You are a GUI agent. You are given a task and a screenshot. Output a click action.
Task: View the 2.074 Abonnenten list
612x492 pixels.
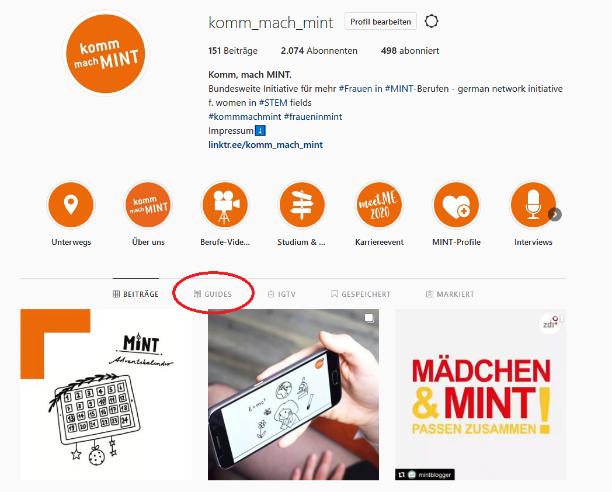click(319, 51)
